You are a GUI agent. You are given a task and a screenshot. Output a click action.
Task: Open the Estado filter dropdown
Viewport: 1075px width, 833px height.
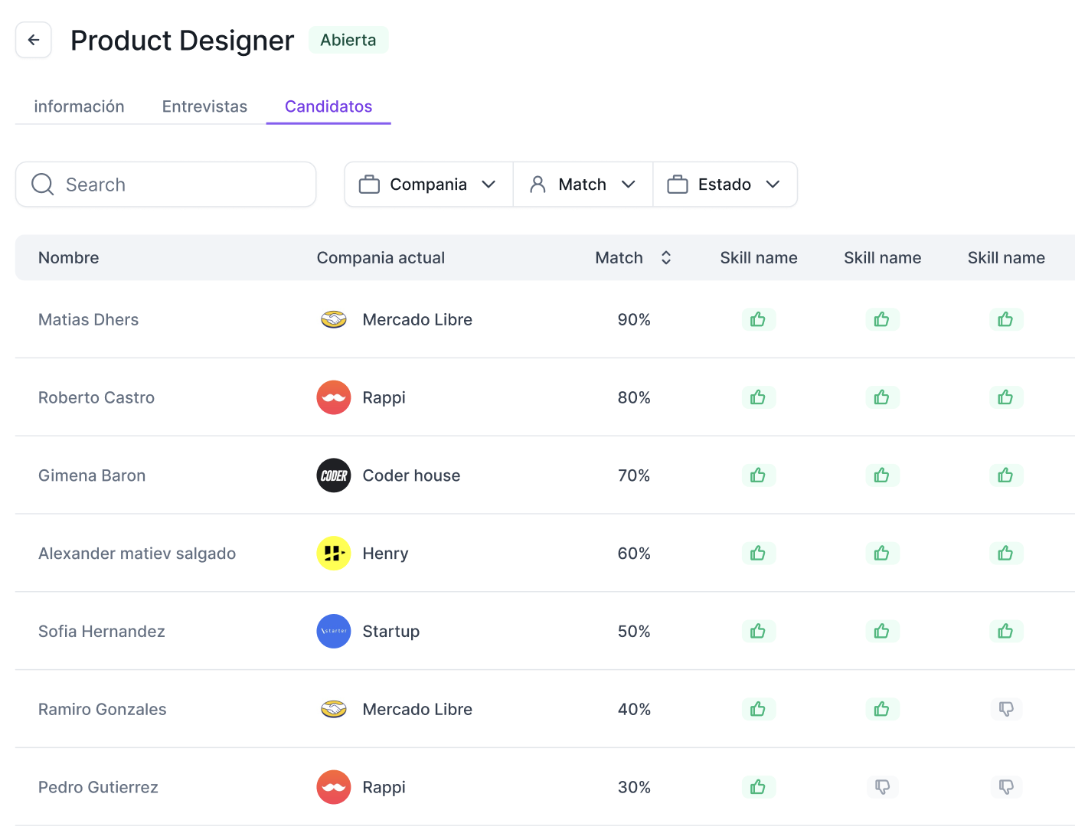(724, 185)
